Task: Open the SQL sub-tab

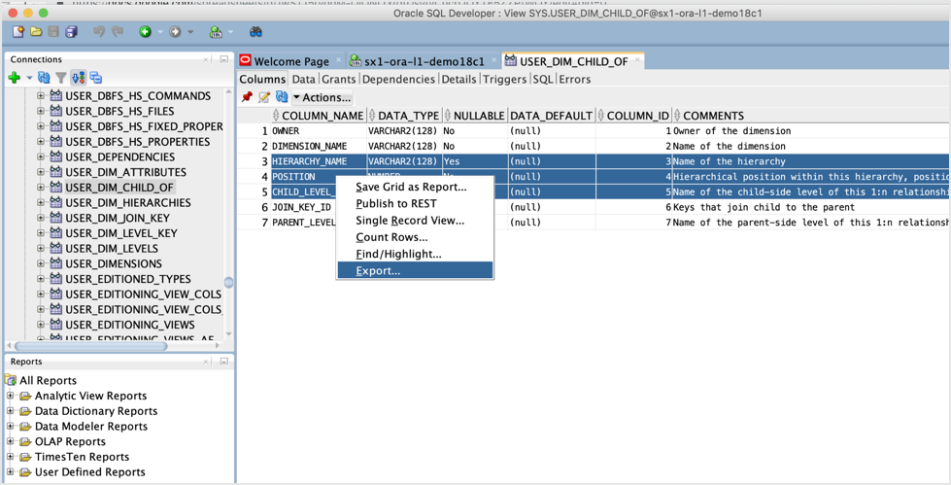Action: (543, 79)
